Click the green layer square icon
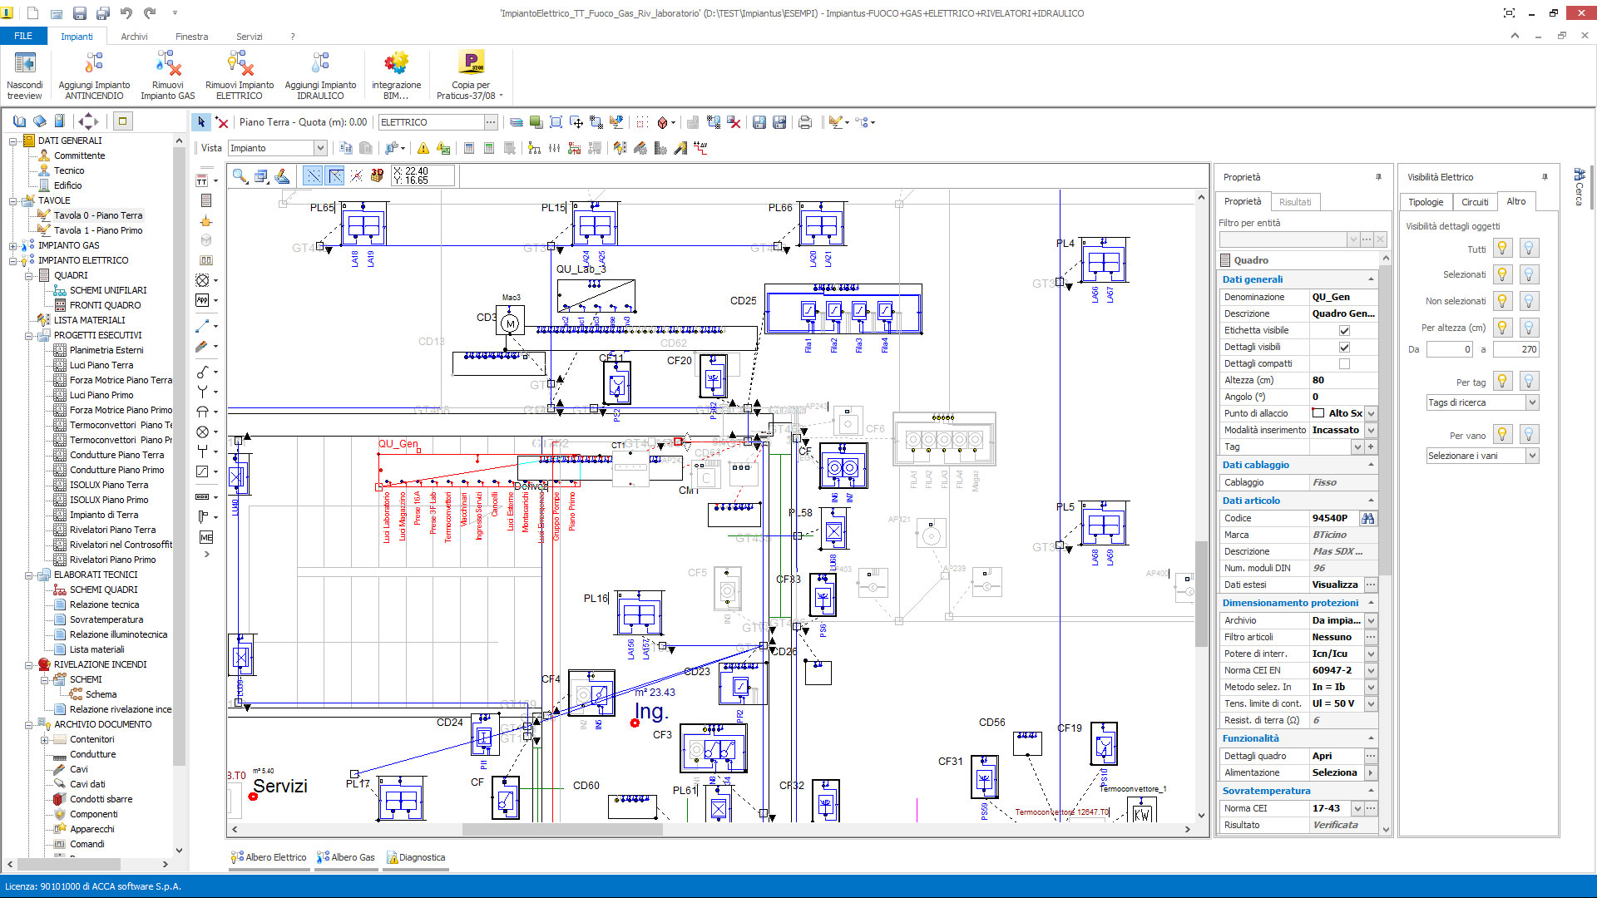Image resolution: width=1597 pixels, height=898 pixels. (536, 122)
